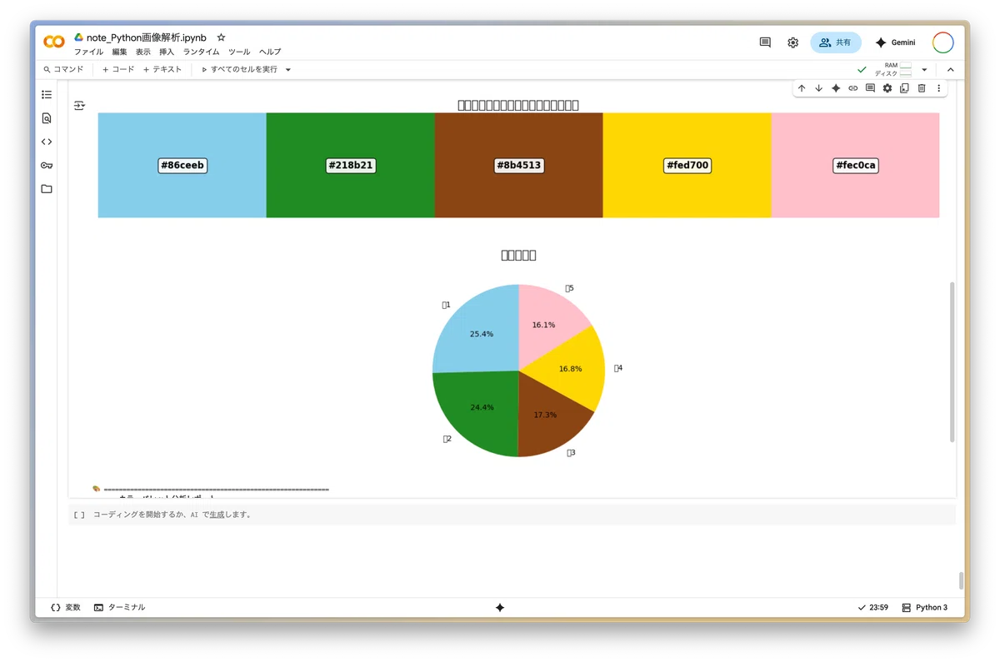This screenshot has height=662, width=1000.
Task: Click the Colab logo
Action: (54, 42)
